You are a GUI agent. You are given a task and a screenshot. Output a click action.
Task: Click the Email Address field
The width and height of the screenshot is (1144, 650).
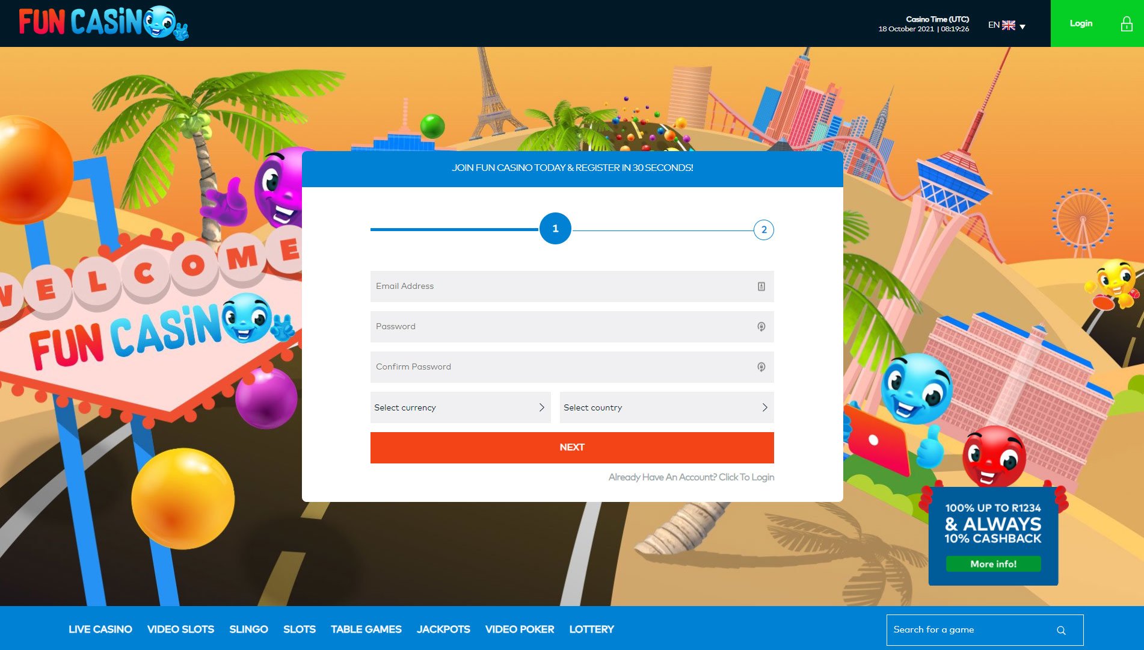572,286
